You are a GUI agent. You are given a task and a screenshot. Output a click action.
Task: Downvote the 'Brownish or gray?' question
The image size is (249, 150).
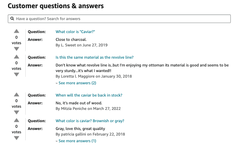[x=16, y=138]
